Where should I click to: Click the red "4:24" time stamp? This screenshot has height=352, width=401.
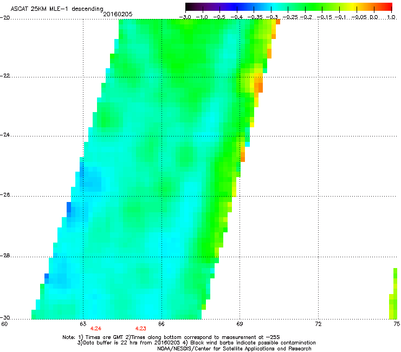pyautogui.click(x=96, y=329)
